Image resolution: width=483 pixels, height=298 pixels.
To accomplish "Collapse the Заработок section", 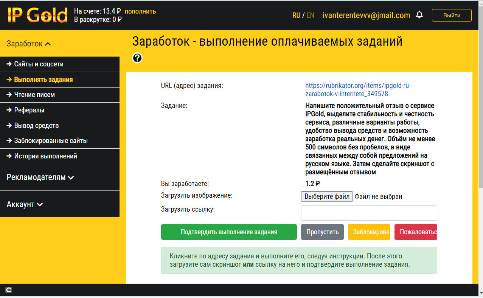I will pyautogui.click(x=29, y=44).
